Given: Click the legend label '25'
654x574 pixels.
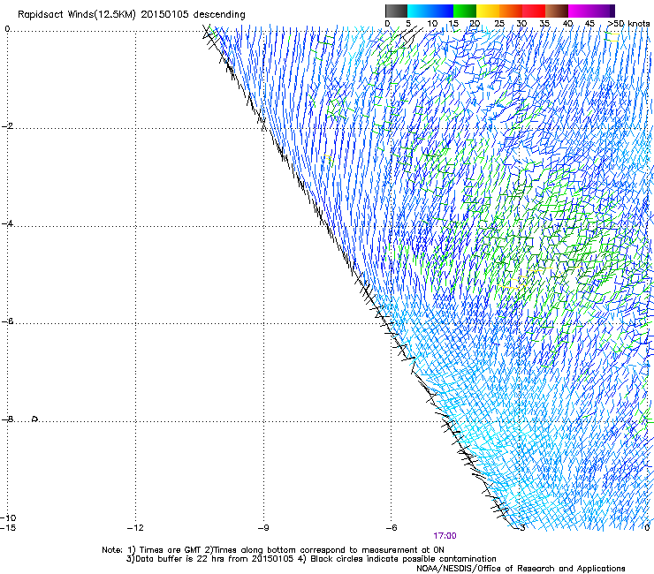Looking at the screenshot, I should coord(499,24).
